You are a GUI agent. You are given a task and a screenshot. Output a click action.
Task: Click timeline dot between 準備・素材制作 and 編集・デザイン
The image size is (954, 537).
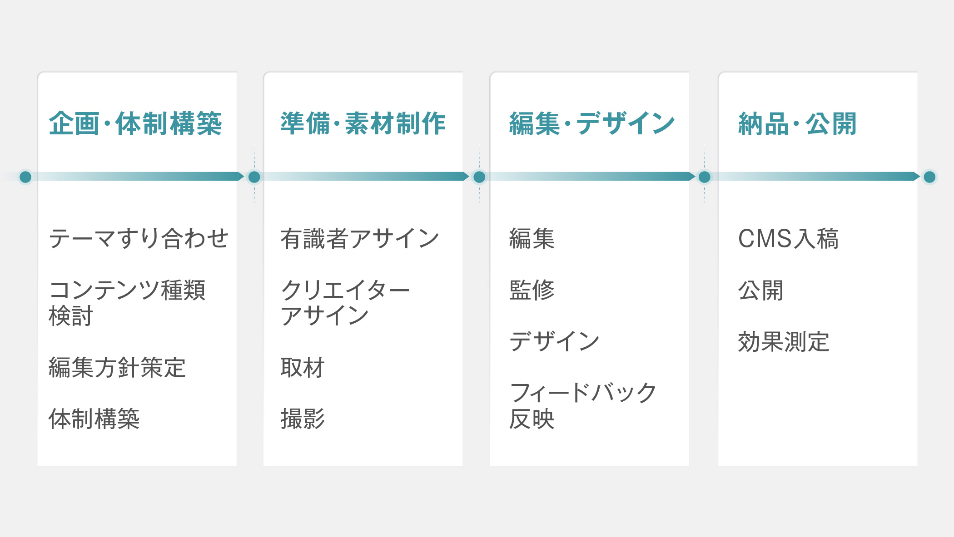pos(479,177)
